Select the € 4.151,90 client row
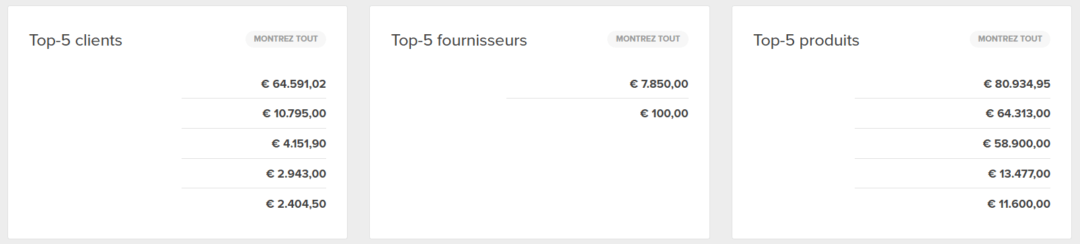Image resolution: width=1080 pixels, height=244 pixels. click(254, 143)
